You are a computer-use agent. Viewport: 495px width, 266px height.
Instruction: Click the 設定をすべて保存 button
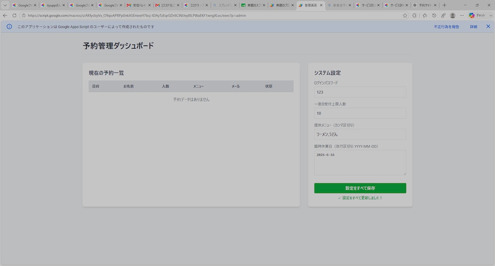pyautogui.click(x=360, y=188)
